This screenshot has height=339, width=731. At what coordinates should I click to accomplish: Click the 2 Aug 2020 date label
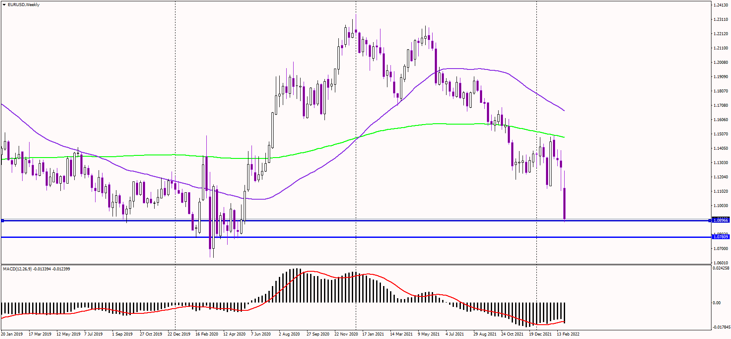pyautogui.click(x=289, y=334)
